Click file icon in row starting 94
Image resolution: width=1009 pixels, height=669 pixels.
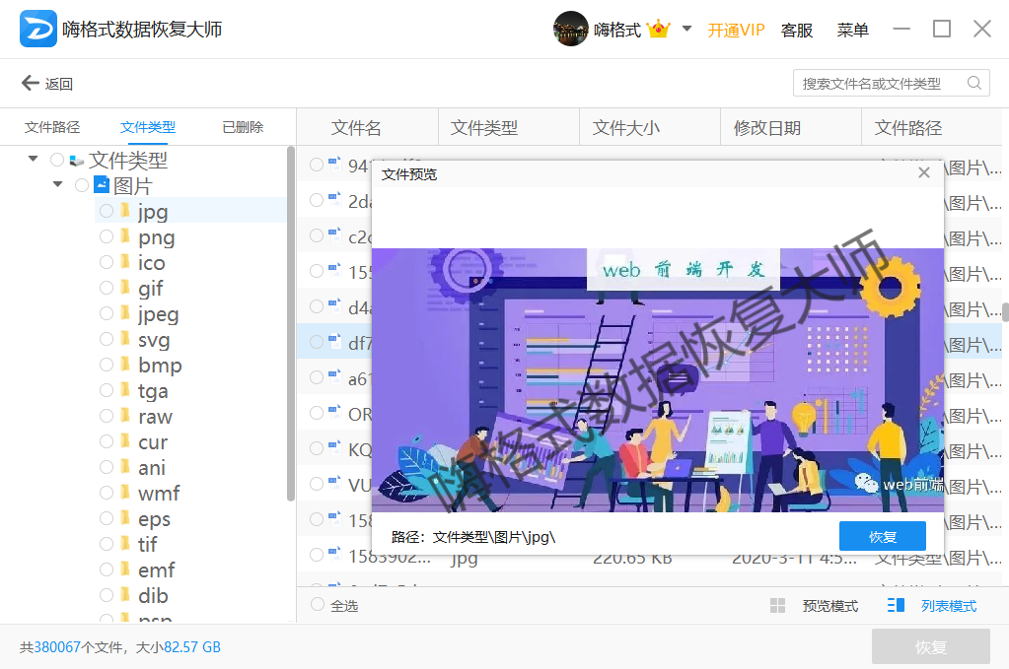pyautogui.click(x=334, y=164)
